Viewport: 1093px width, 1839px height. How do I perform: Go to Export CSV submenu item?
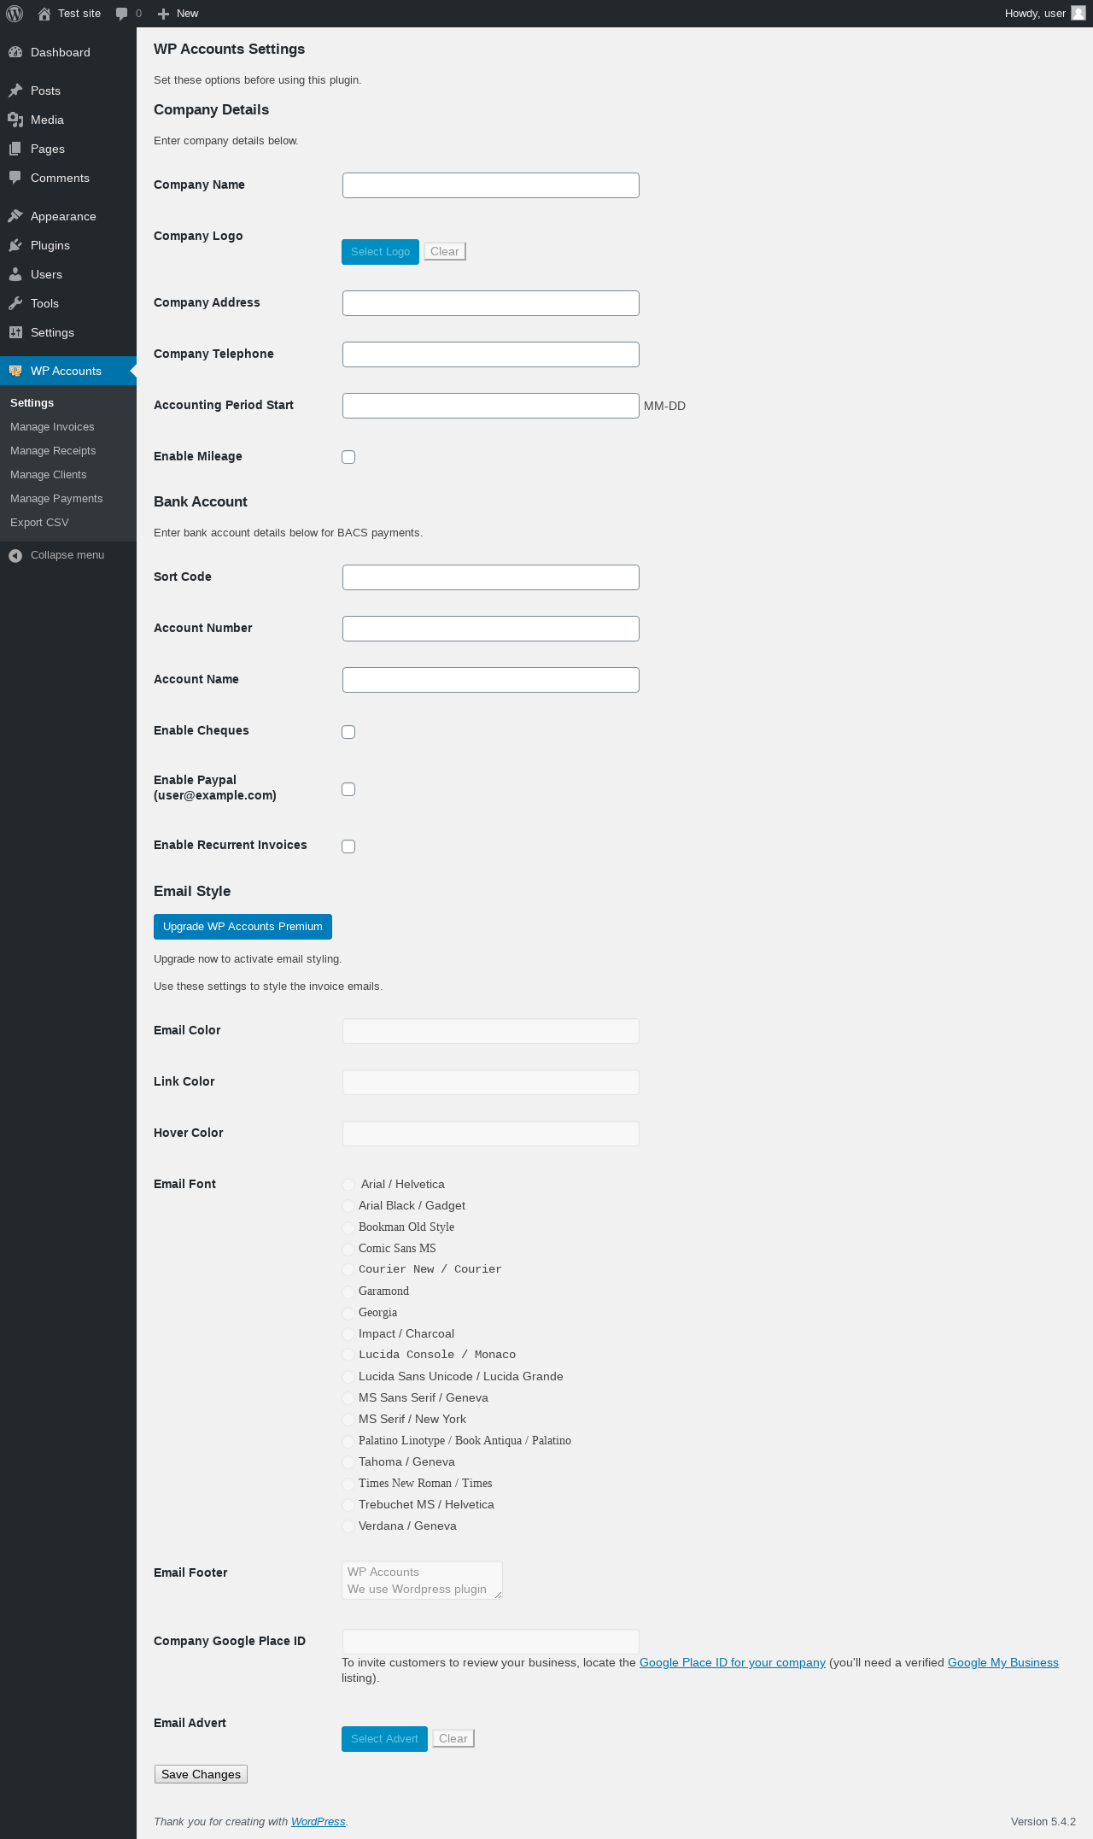point(39,523)
